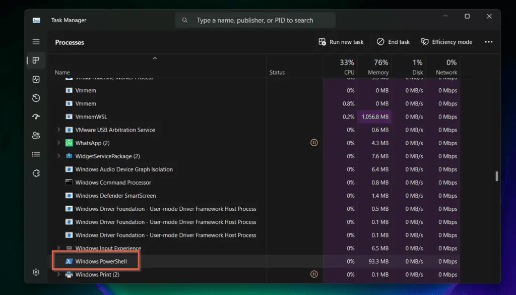
Task: Click the 93.3 MB memory value
Action: [378, 261]
